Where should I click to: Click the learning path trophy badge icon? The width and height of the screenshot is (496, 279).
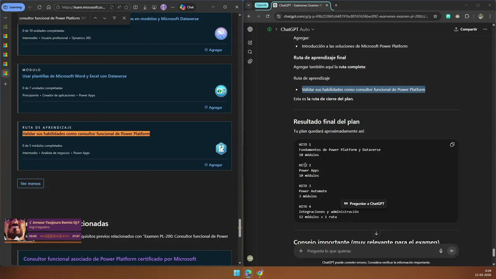tap(221, 148)
